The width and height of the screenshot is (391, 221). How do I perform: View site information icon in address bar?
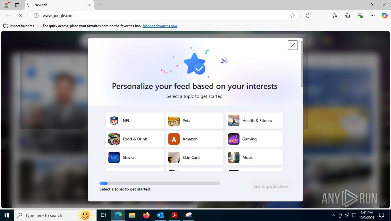36,16
